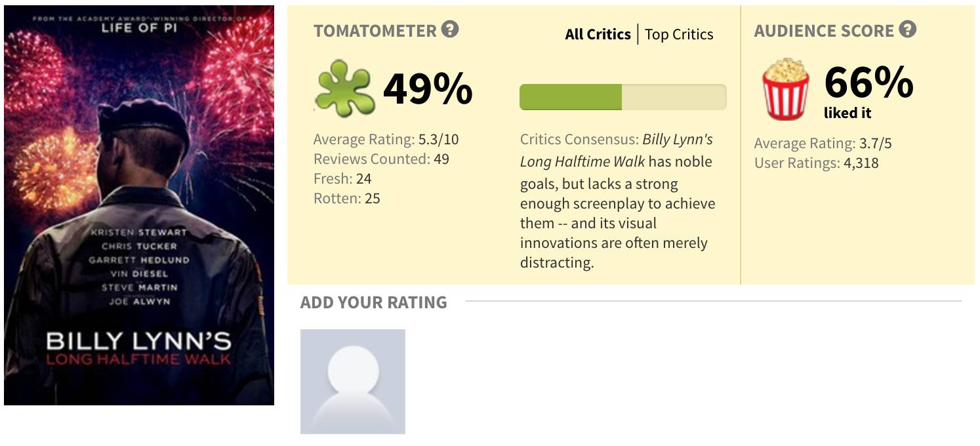Screen dimensions: 980x446
Task: Click the help icon beside TOMATOMETER
Action: point(450,30)
